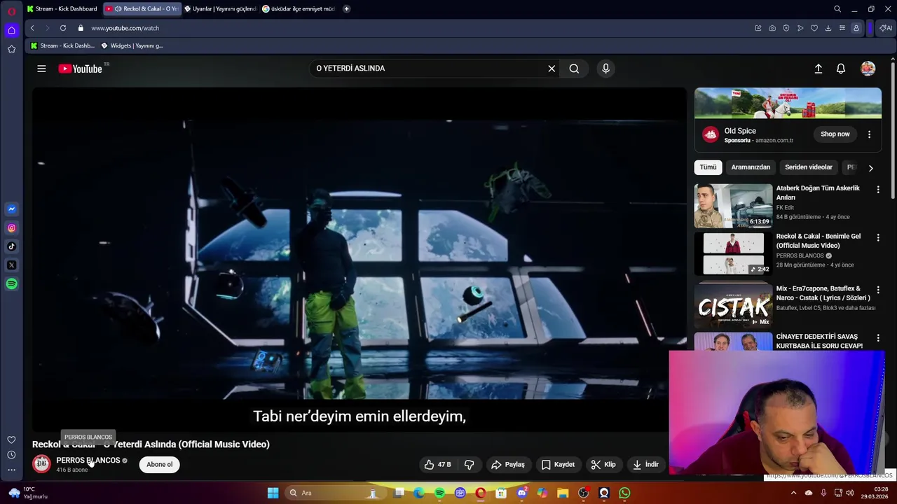Screen dimensions: 897x504
Task: Open PERROS BLANCOS channel name link
Action: [88, 460]
